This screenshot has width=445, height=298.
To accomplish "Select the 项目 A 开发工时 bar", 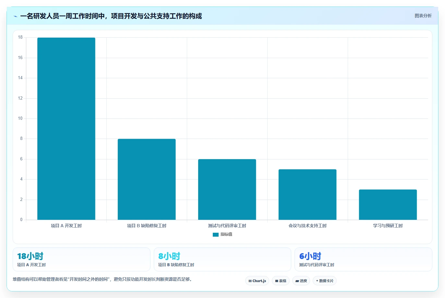I will point(66,129).
